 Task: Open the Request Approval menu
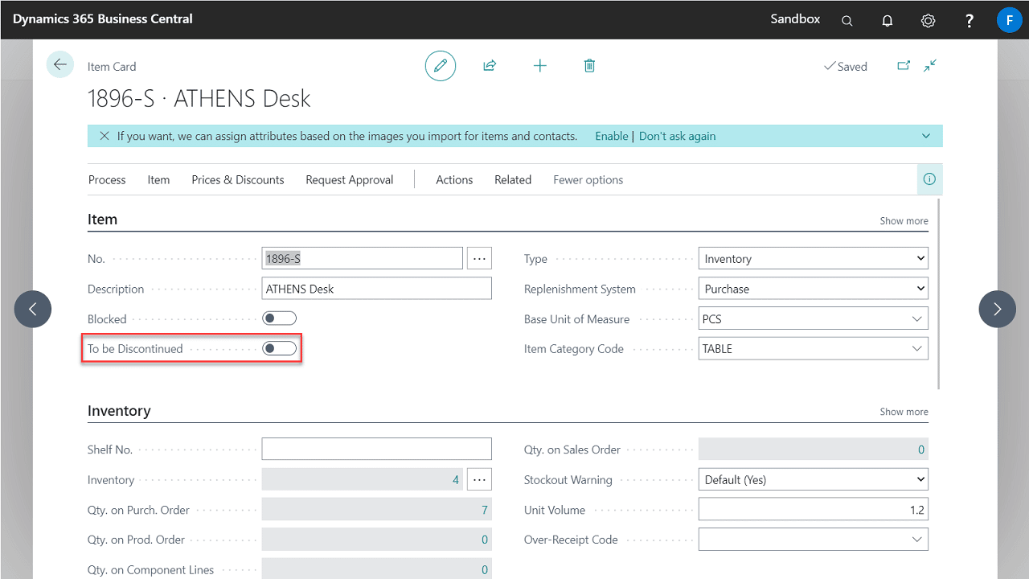coord(350,179)
